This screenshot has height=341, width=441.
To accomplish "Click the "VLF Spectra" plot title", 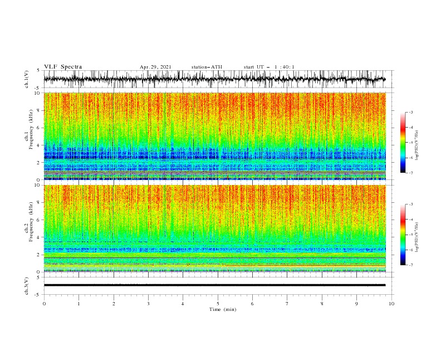I will pyautogui.click(x=63, y=67).
